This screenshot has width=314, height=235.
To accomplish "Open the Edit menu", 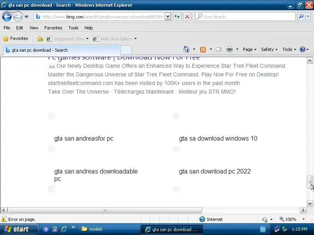I will click(20, 28).
